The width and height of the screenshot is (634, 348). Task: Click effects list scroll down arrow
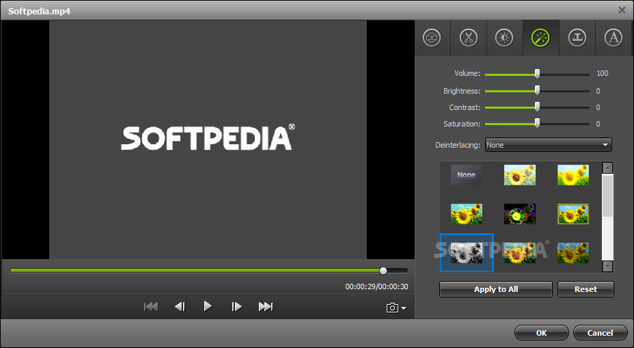[x=607, y=266]
